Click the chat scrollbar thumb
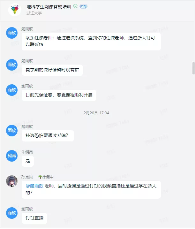 [193, 68]
